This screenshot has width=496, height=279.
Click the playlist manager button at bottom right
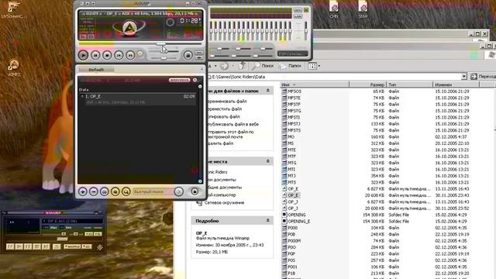195,191
